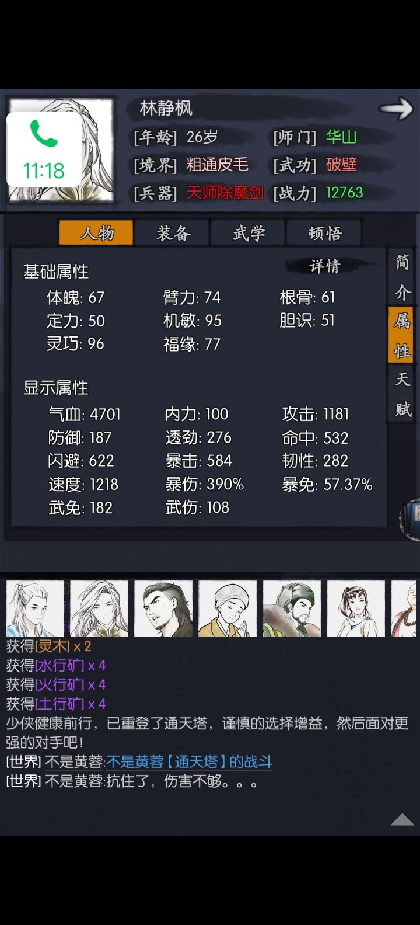This screenshot has width=420, height=925.
Task: Open the 详情 details button
Action: (x=325, y=266)
